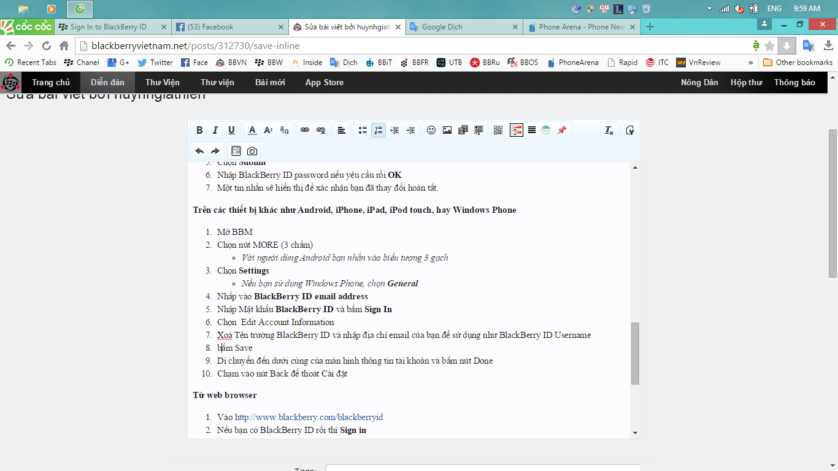Undo the last edit in editor
This screenshot has width=838, height=471.
click(199, 151)
